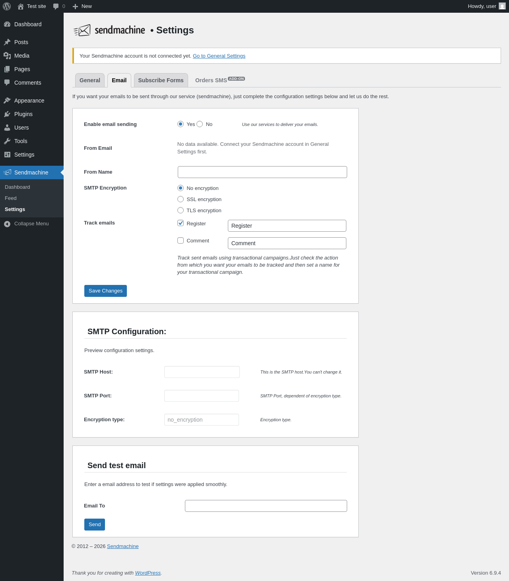The height and width of the screenshot is (581, 509).
Task: Click the Dashboard gauge icon in sidebar
Action: (x=7, y=24)
